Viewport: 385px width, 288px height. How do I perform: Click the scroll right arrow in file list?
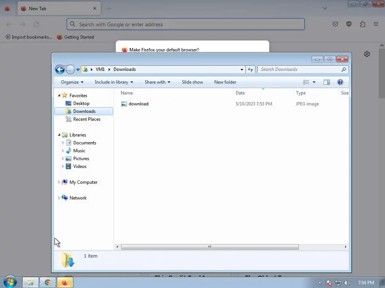click(x=346, y=247)
